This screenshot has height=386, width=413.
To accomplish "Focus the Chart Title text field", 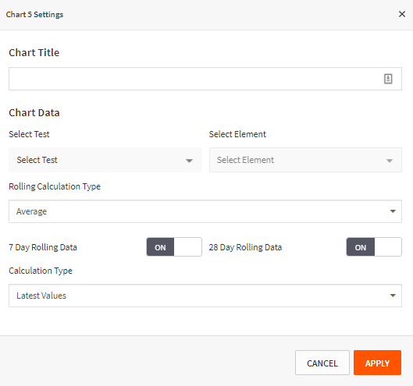I will pos(205,79).
